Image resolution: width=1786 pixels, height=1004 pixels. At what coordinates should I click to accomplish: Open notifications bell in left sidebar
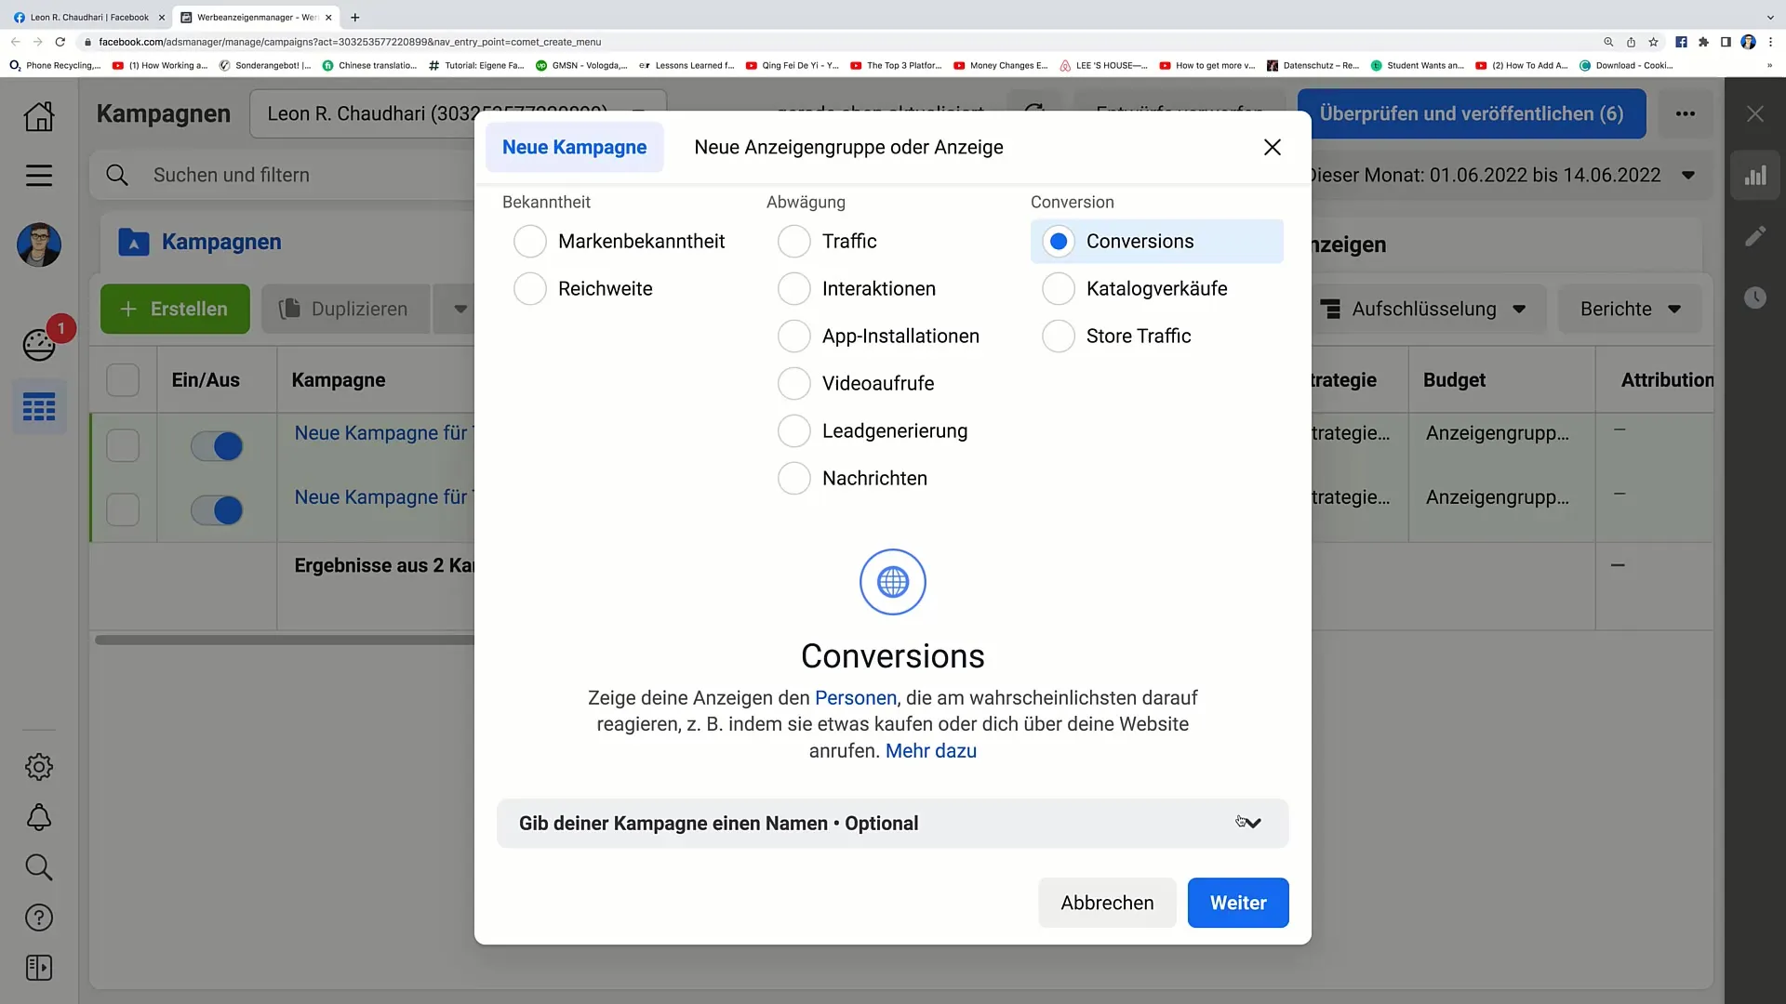(39, 817)
